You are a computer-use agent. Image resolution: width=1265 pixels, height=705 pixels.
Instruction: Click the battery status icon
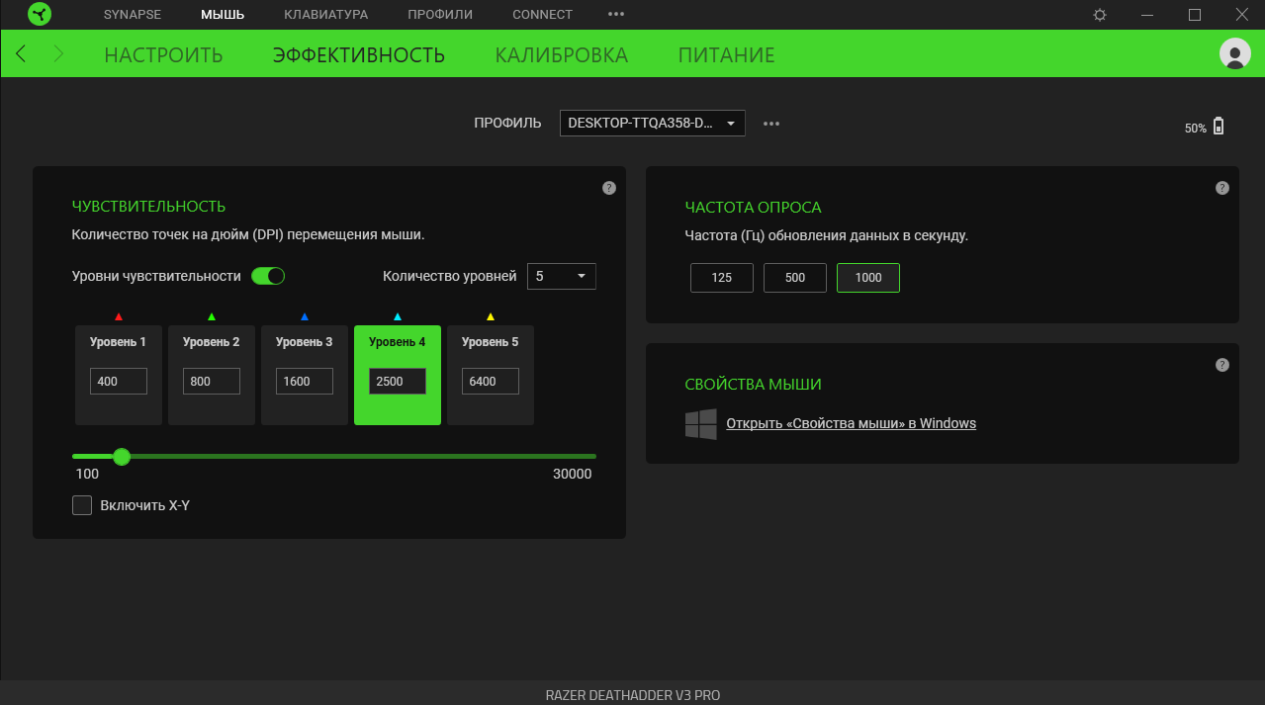click(x=1219, y=127)
